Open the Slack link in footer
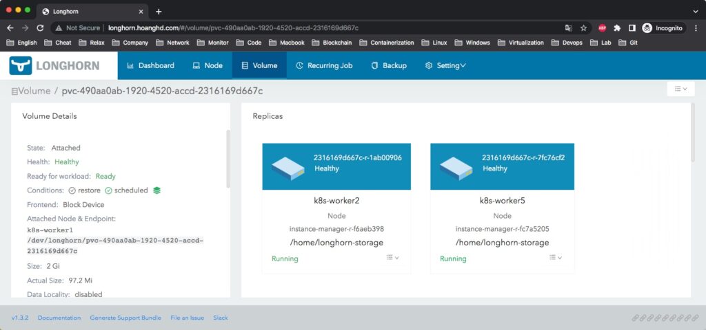The width and height of the screenshot is (706, 330). [x=221, y=318]
